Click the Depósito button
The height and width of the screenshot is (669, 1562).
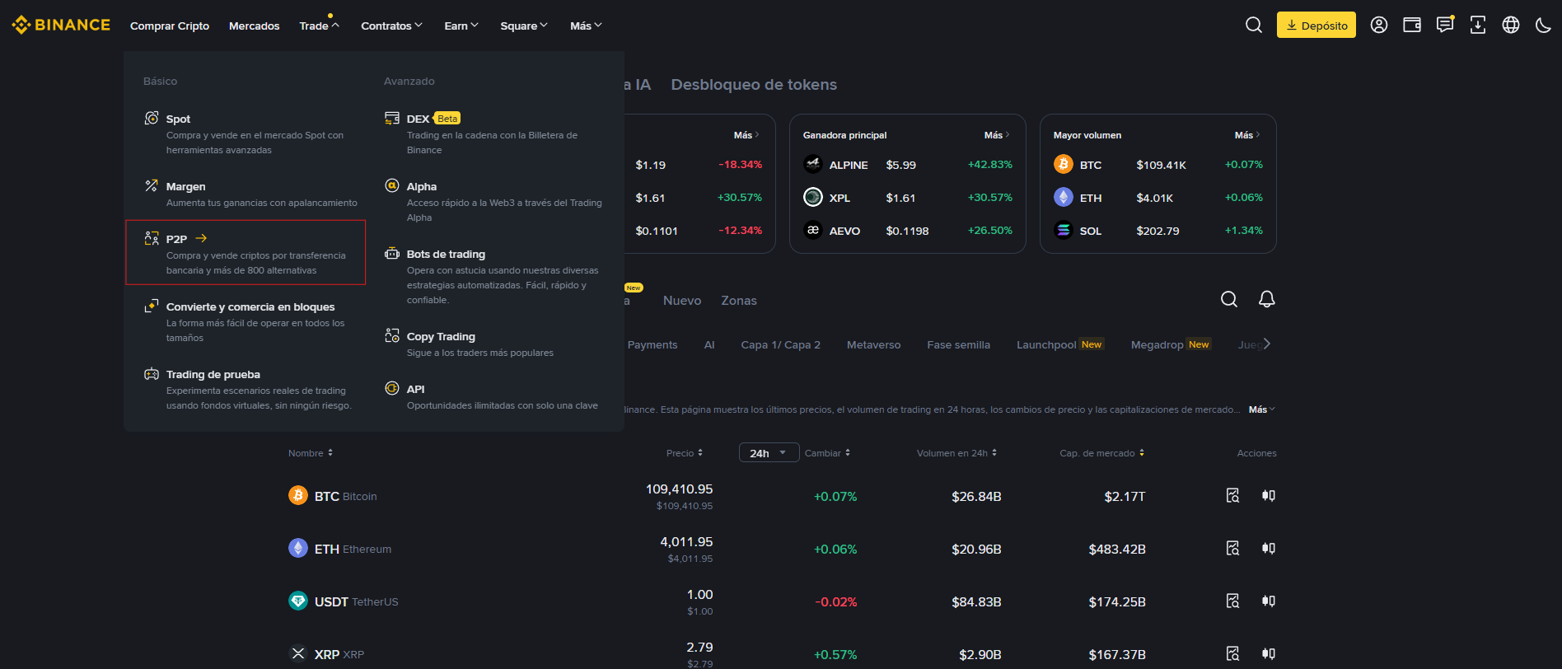[1316, 25]
